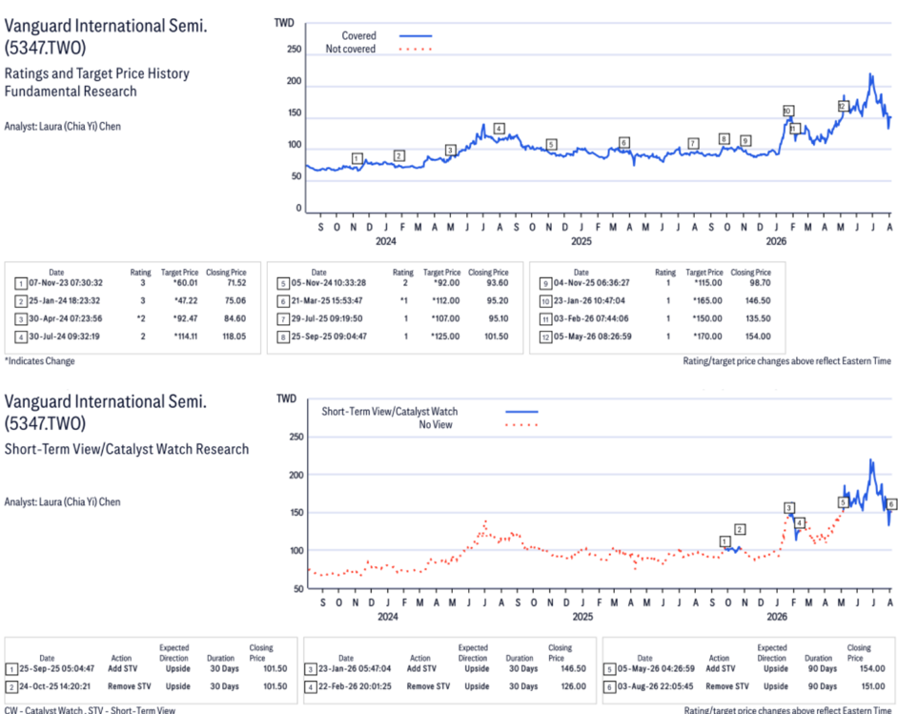The height and width of the screenshot is (714, 898).
Task: Click the 'Ratings and Target Price History' heading
Action: coord(97,73)
